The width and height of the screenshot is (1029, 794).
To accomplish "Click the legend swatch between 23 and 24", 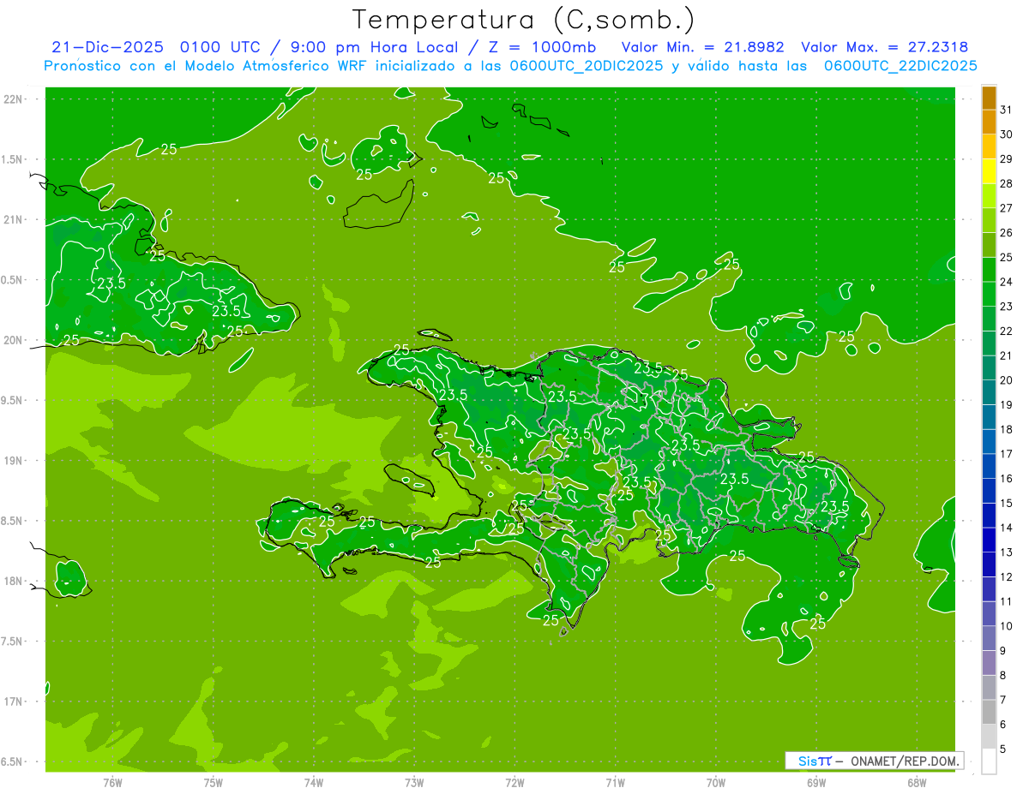I will click(x=989, y=295).
